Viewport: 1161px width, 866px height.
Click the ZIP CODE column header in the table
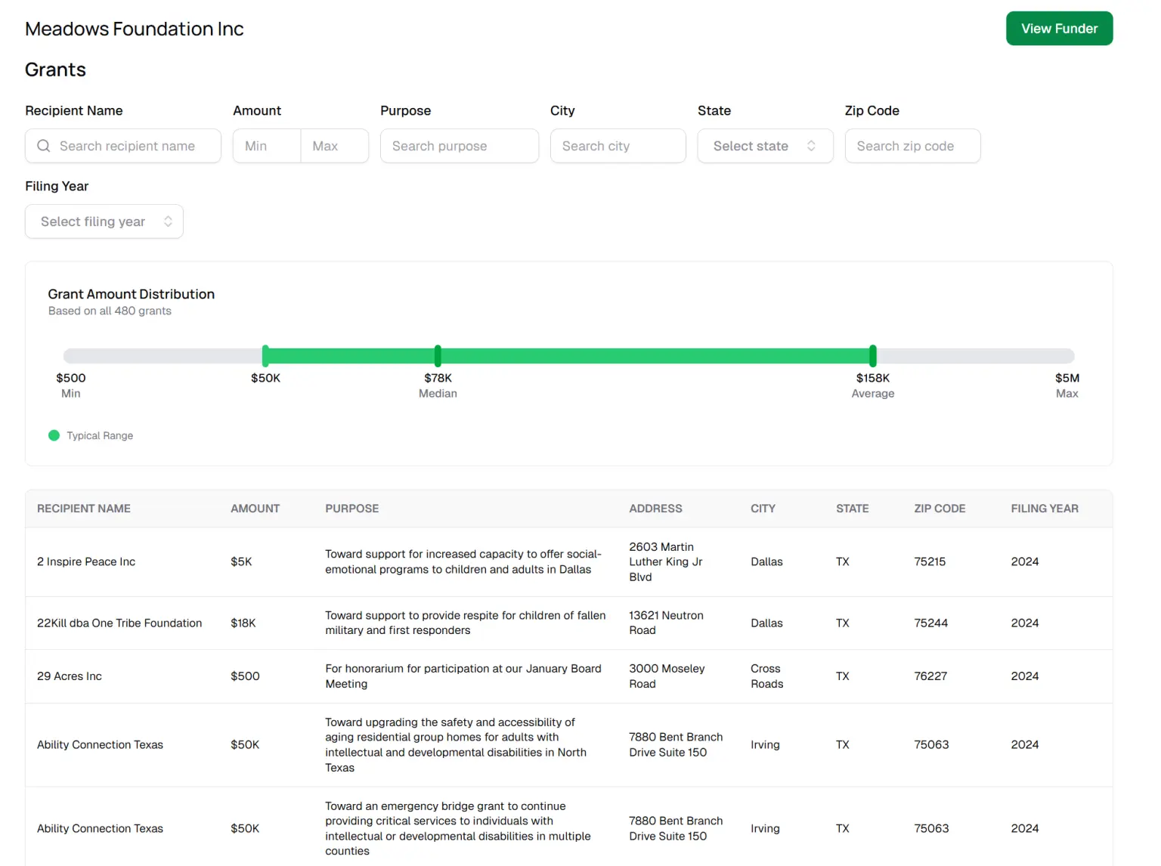940,509
